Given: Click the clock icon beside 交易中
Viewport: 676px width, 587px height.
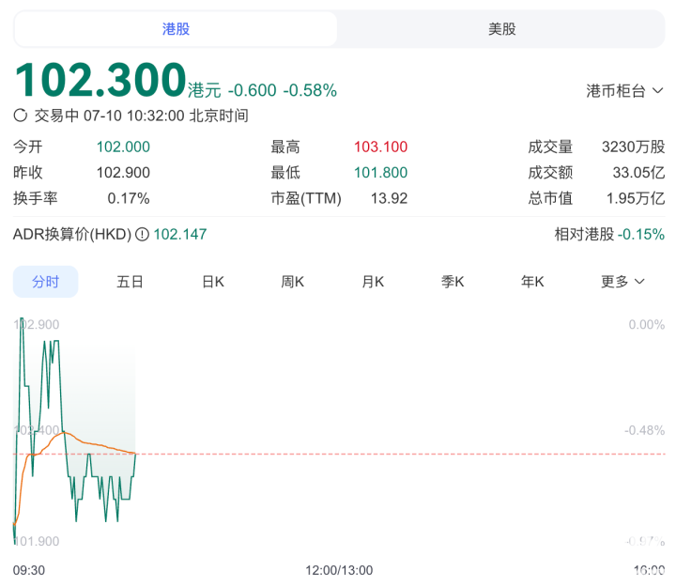Looking at the screenshot, I should 21,116.
